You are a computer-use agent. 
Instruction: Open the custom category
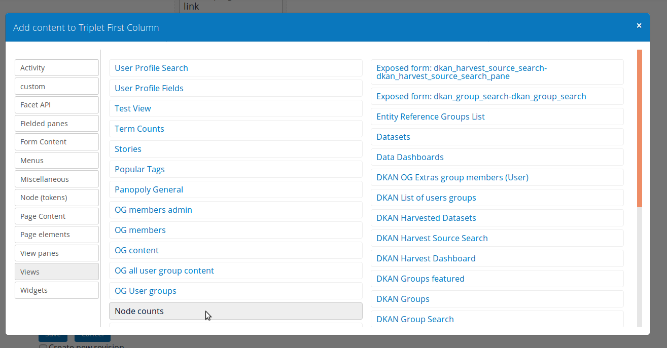(x=57, y=86)
